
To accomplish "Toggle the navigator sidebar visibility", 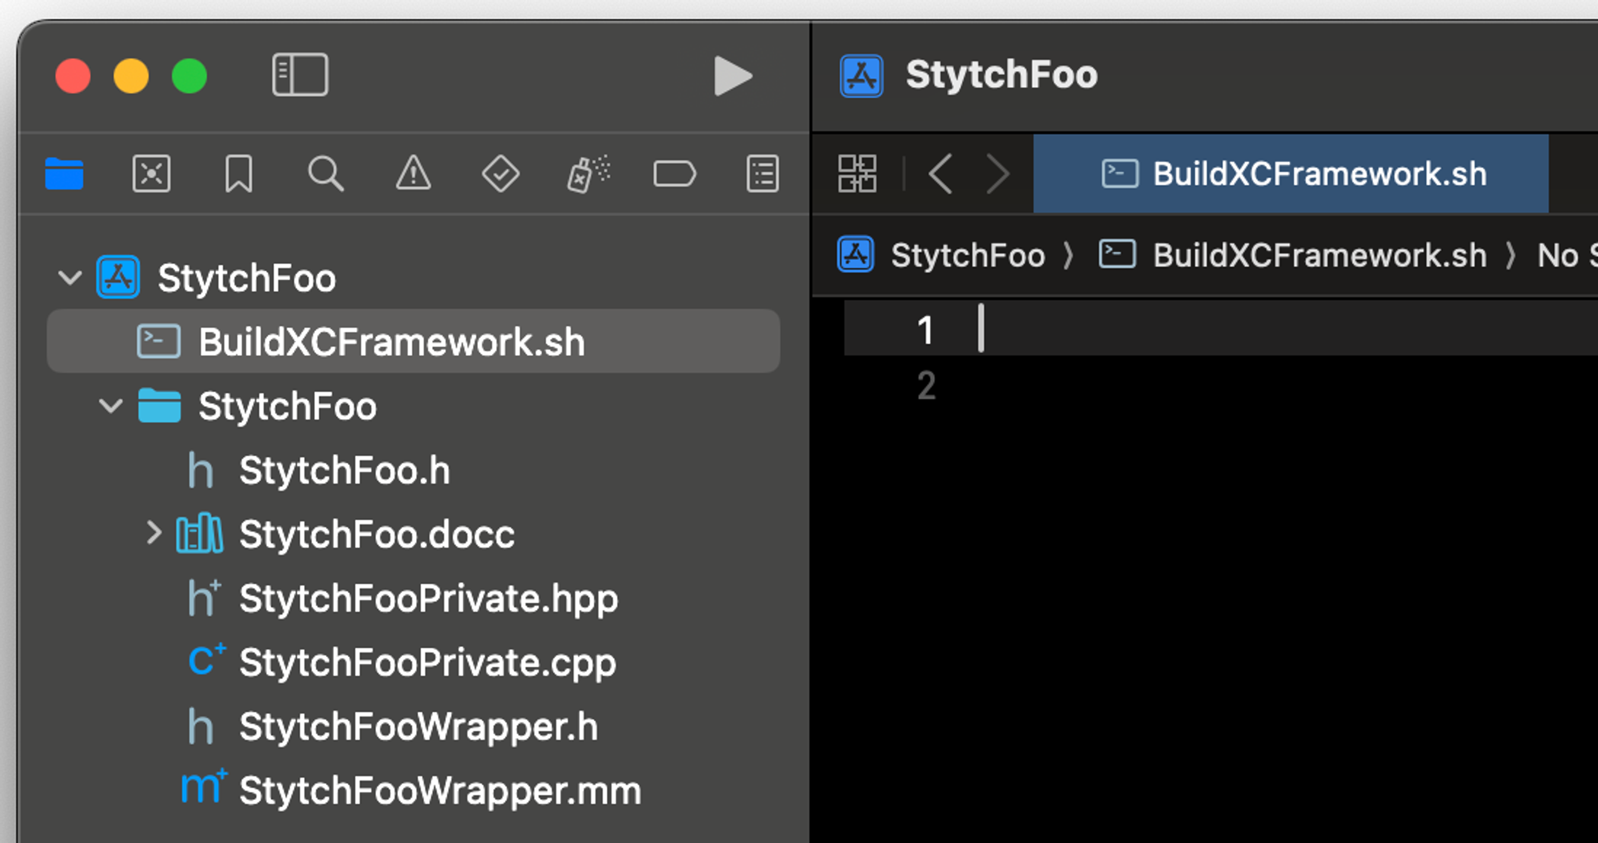I will tap(300, 75).
